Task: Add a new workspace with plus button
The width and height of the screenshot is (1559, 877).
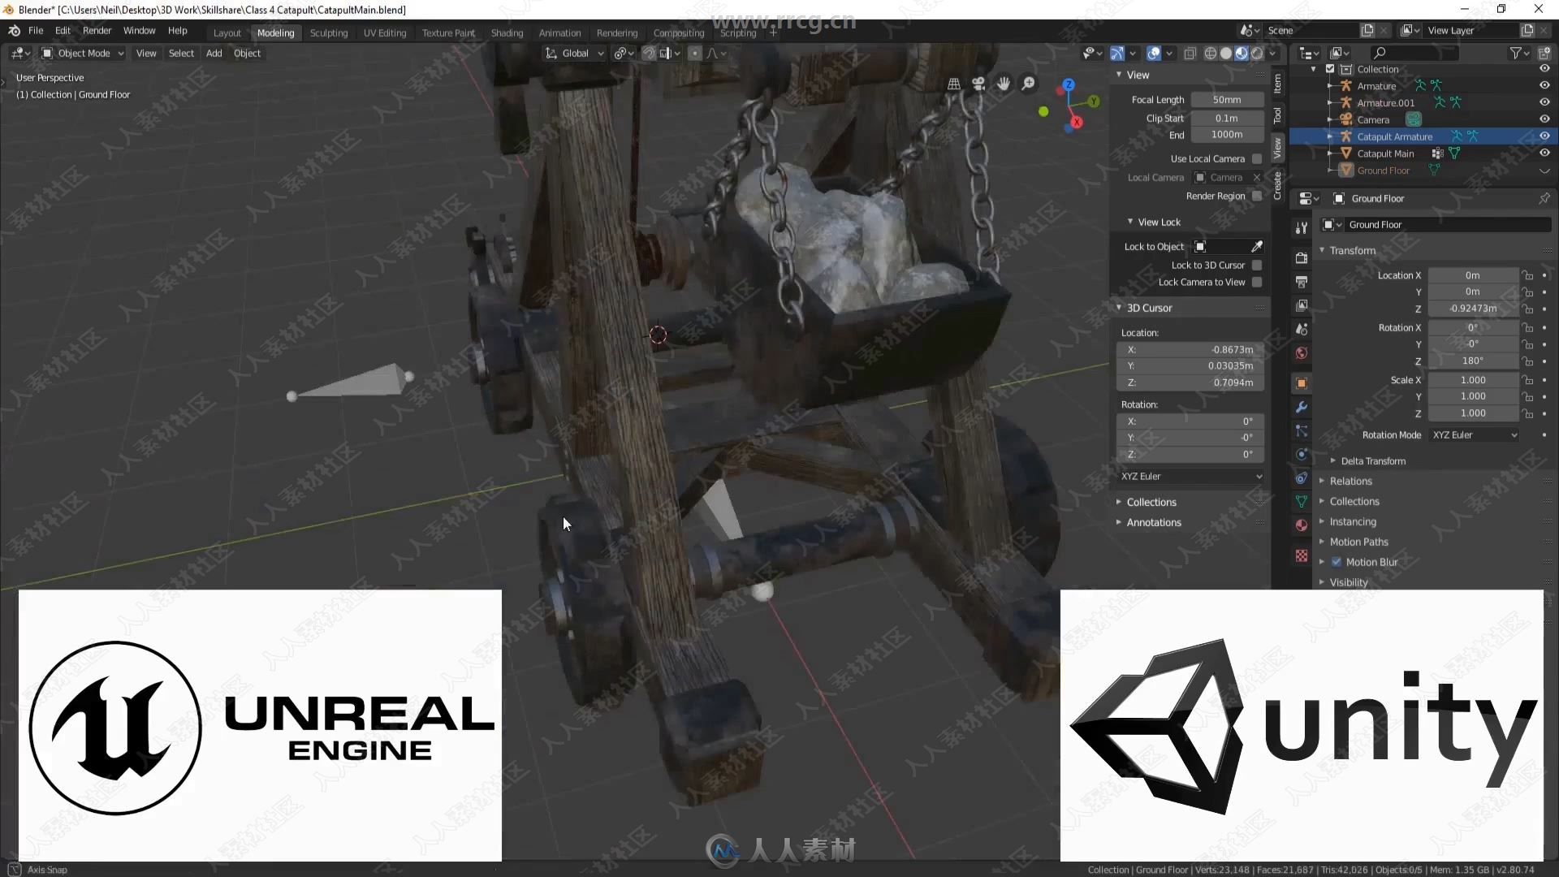Action: 773,32
